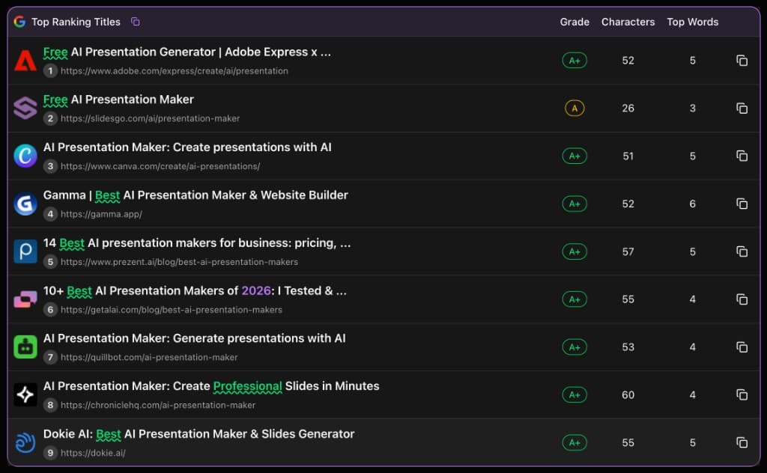Viewport: 767px width, 473px height.
Task: Click the A+ grade badge for Adobe row
Action: pos(575,61)
